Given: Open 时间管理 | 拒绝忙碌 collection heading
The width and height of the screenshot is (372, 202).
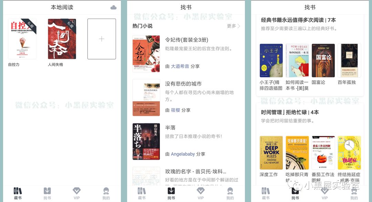Looking at the screenshot, I should pyautogui.click(x=290, y=112).
